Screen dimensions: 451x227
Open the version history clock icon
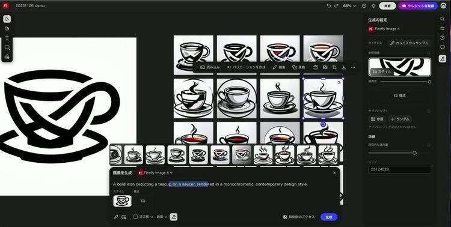click(443, 38)
